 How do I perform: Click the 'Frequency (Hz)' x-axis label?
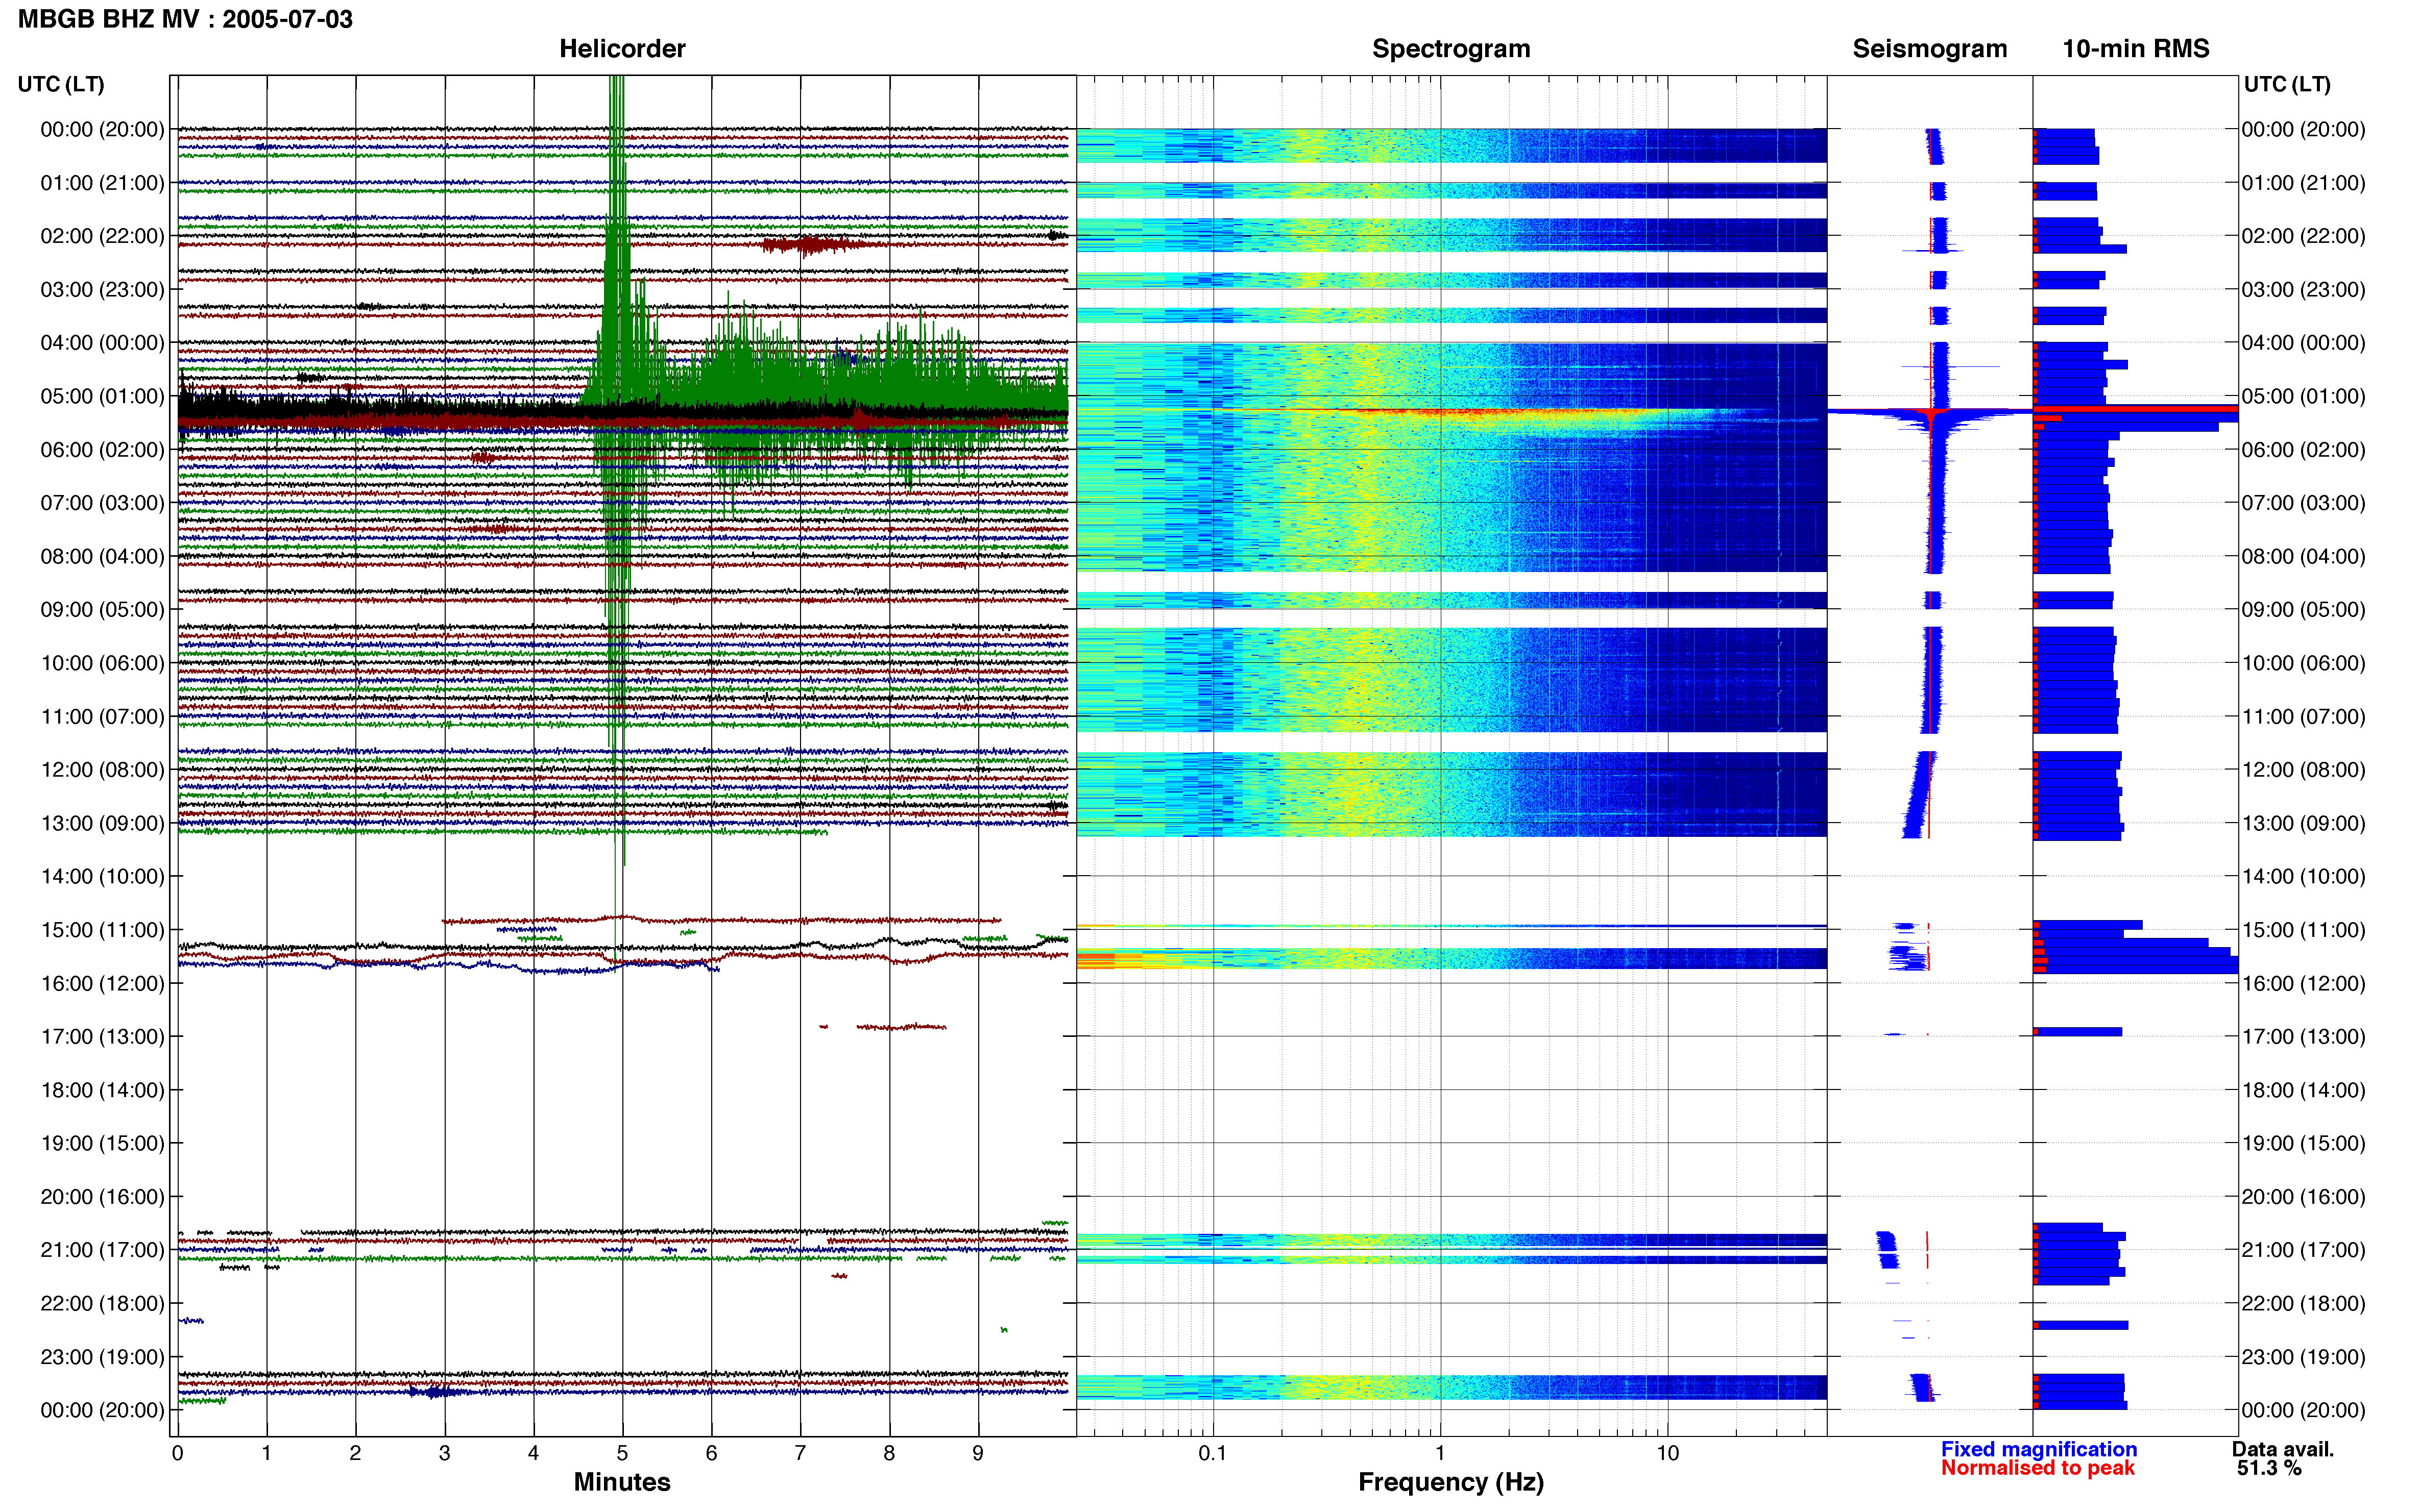coord(1450,1482)
